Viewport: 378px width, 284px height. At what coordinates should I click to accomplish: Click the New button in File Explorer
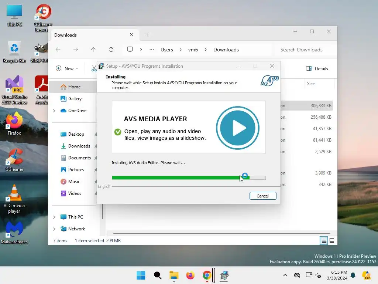click(67, 68)
